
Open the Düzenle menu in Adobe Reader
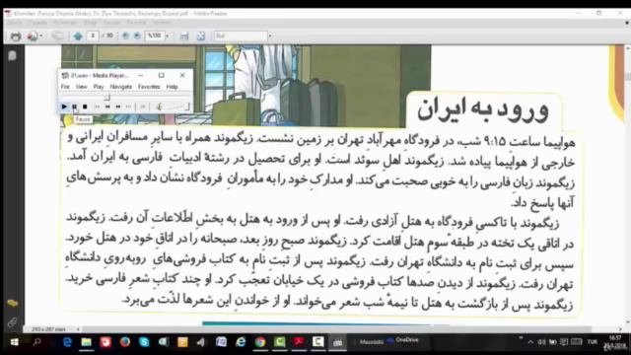[x=37, y=23]
